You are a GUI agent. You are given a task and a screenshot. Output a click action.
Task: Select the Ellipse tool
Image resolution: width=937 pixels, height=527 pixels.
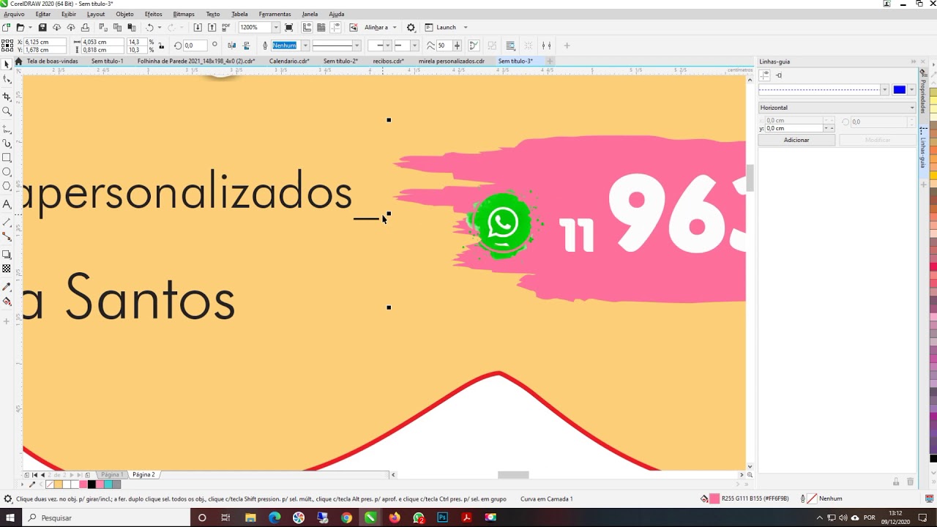pos(7,172)
